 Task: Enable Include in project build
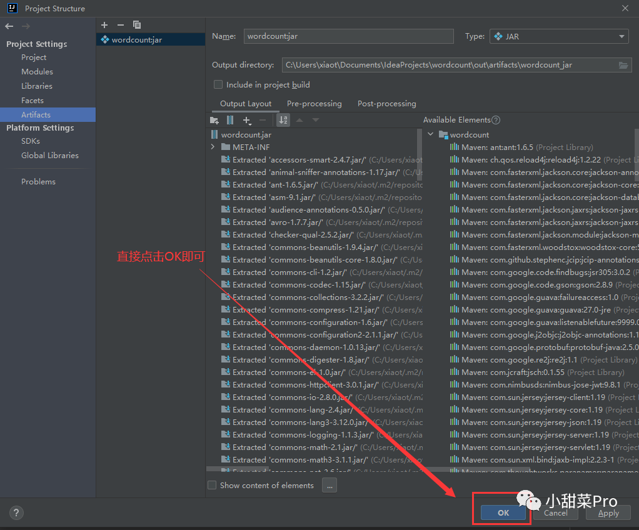pos(218,85)
